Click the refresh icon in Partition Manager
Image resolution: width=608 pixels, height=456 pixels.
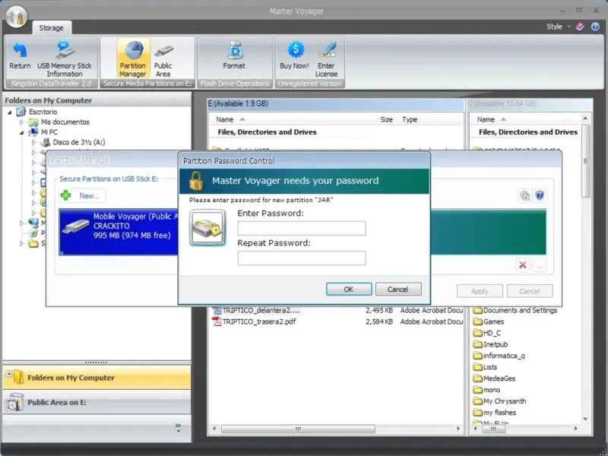coord(524,195)
